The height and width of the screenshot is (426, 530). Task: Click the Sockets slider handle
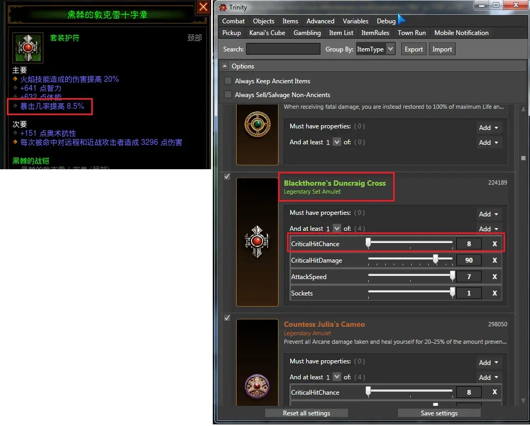[452, 292]
